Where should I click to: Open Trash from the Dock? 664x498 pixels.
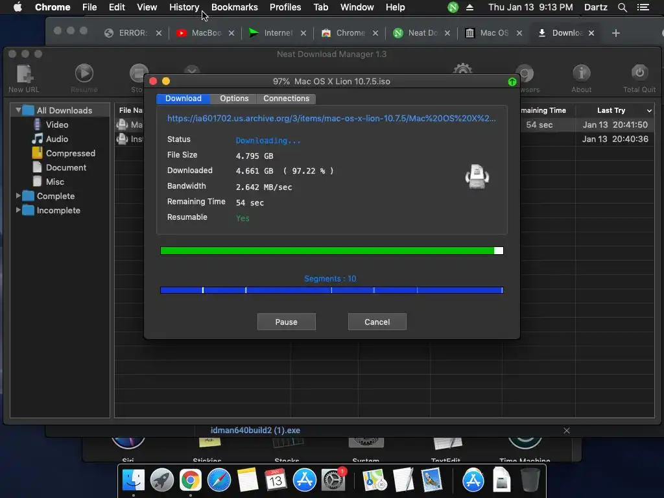[530, 480]
